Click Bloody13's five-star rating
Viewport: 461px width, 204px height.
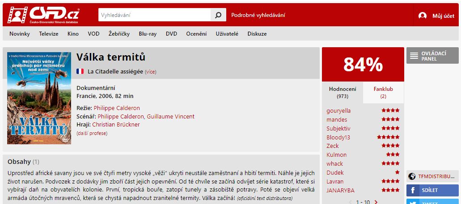tap(389, 137)
